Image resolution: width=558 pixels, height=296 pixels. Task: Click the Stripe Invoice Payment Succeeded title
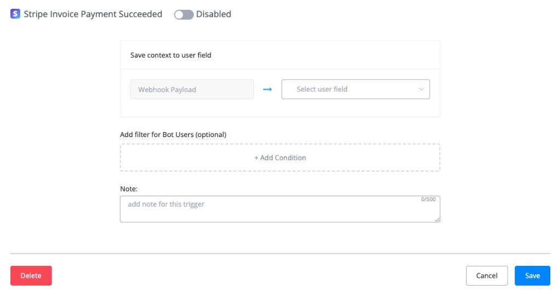pos(93,14)
